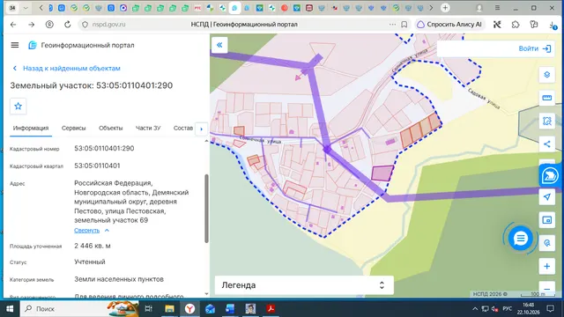Select cadastral quarter 53:05:0110401 value
The height and width of the screenshot is (317, 564).
click(x=97, y=166)
